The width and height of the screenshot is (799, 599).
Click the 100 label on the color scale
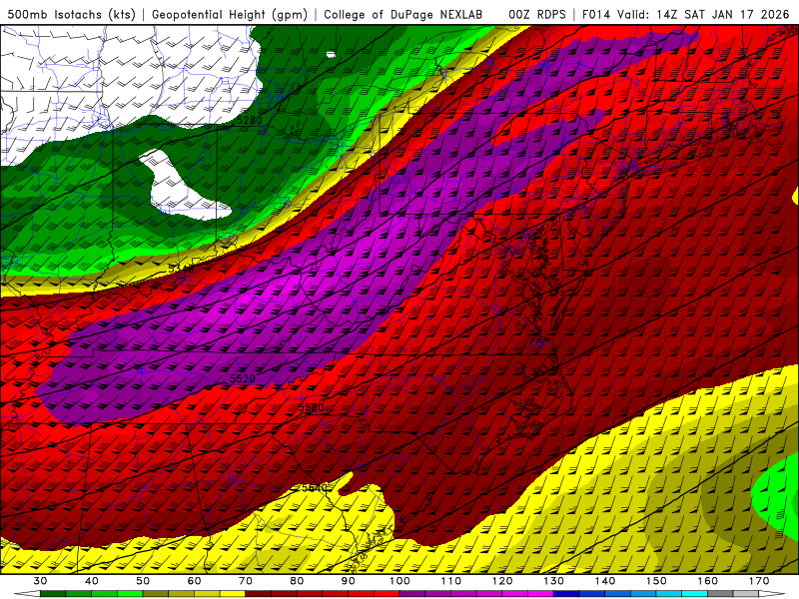click(400, 581)
